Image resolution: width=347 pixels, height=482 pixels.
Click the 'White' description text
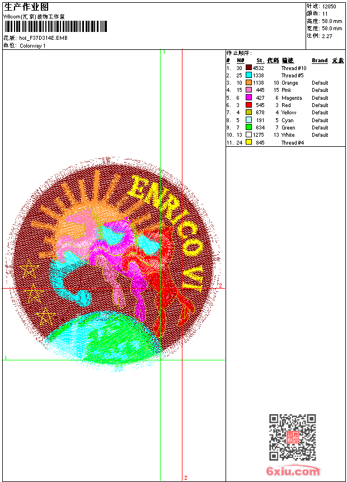pyautogui.click(x=288, y=135)
